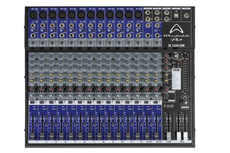Toggle the channel 5 PFL button

[71, 102]
